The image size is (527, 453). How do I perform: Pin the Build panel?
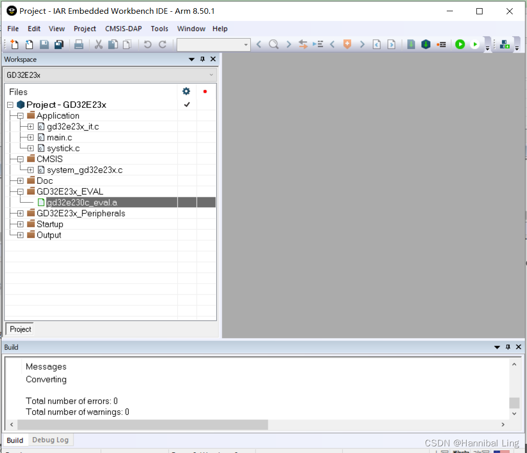pos(508,347)
